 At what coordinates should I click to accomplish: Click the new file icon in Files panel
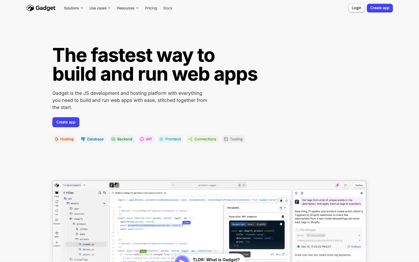click(x=100, y=193)
